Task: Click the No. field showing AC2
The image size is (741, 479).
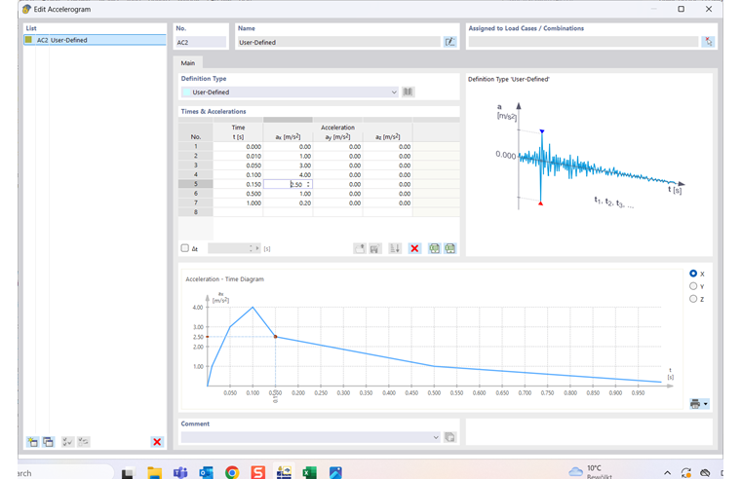Action: tap(201, 42)
